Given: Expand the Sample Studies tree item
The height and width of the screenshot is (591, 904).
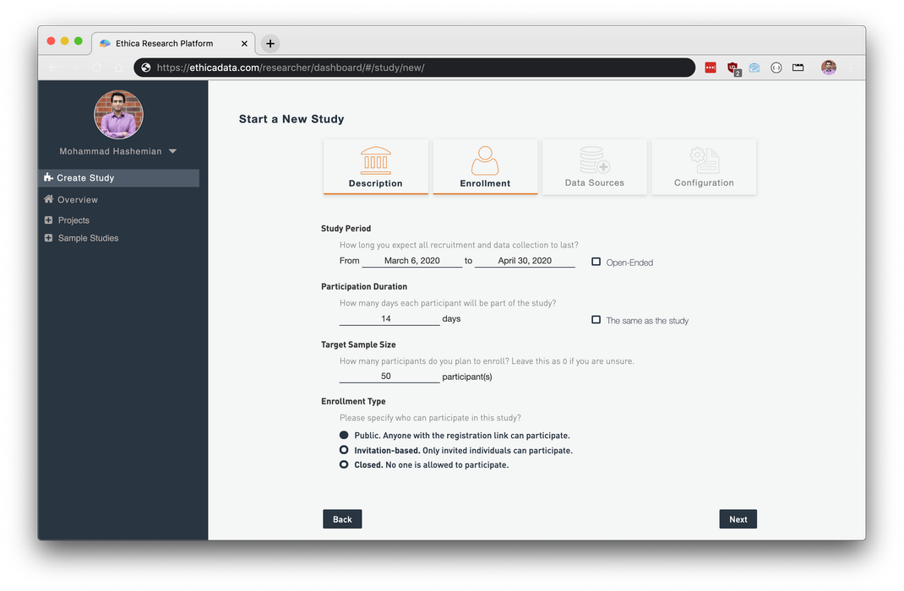Looking at the screenshot, I should pos(48,238).
